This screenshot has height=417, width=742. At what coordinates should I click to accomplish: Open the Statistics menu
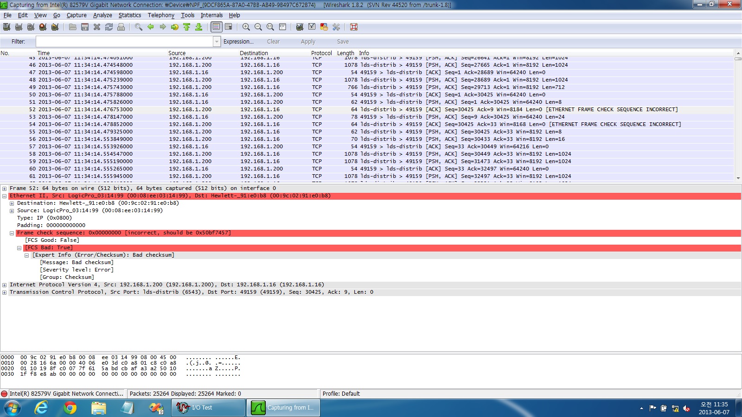coord(130,15)
